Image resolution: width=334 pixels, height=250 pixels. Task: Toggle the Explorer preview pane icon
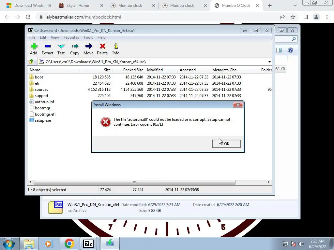coord(279,50)
